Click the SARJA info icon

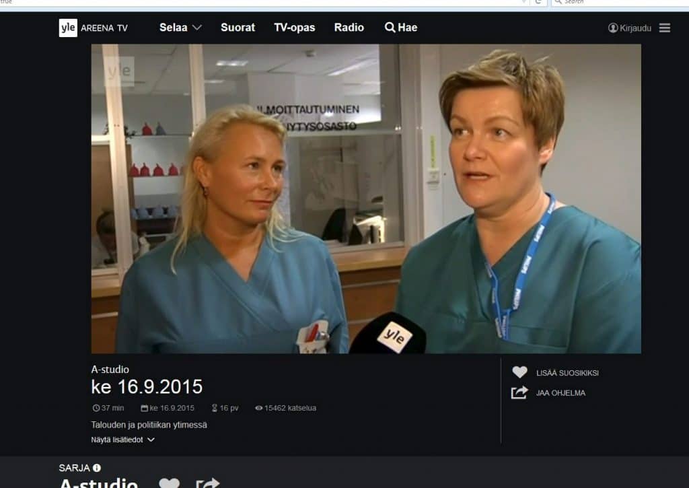97,468
